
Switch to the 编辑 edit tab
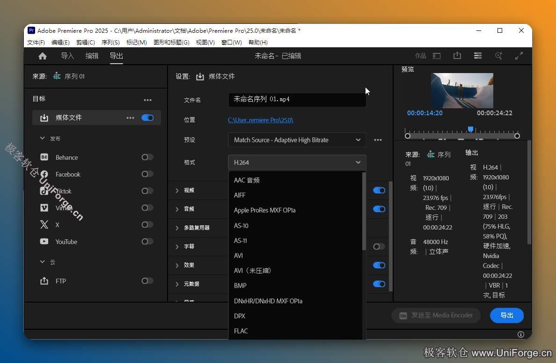(92, 56)
